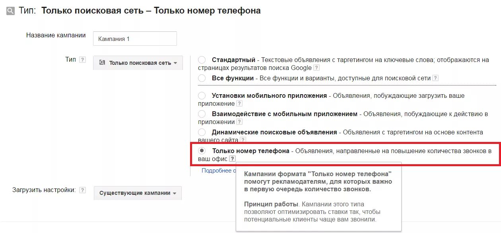Image resolution: width=501 pixels, height=233 pixels.
Task: Click help icon next to Загрузить настройки
Action: click(82, 190)
